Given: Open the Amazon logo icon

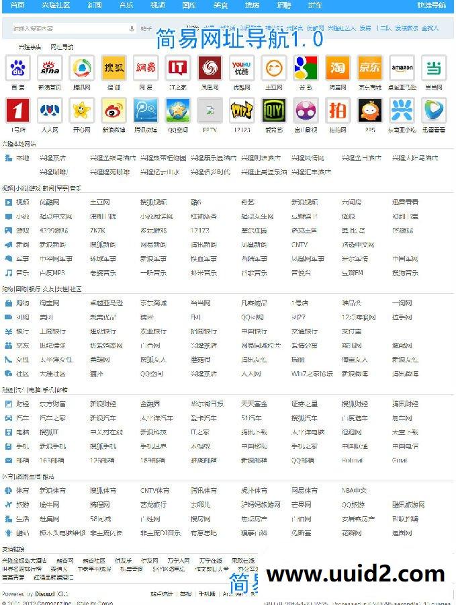Looking at the screenshot, I should point(402,68).
